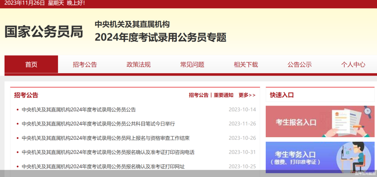377x177 pixels.
Task: Click the 快速入口 heading
Action: click(282, 95)
